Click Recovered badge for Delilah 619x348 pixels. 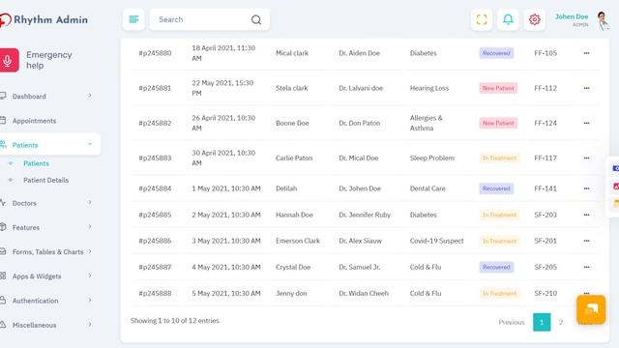tap(496, 188)
